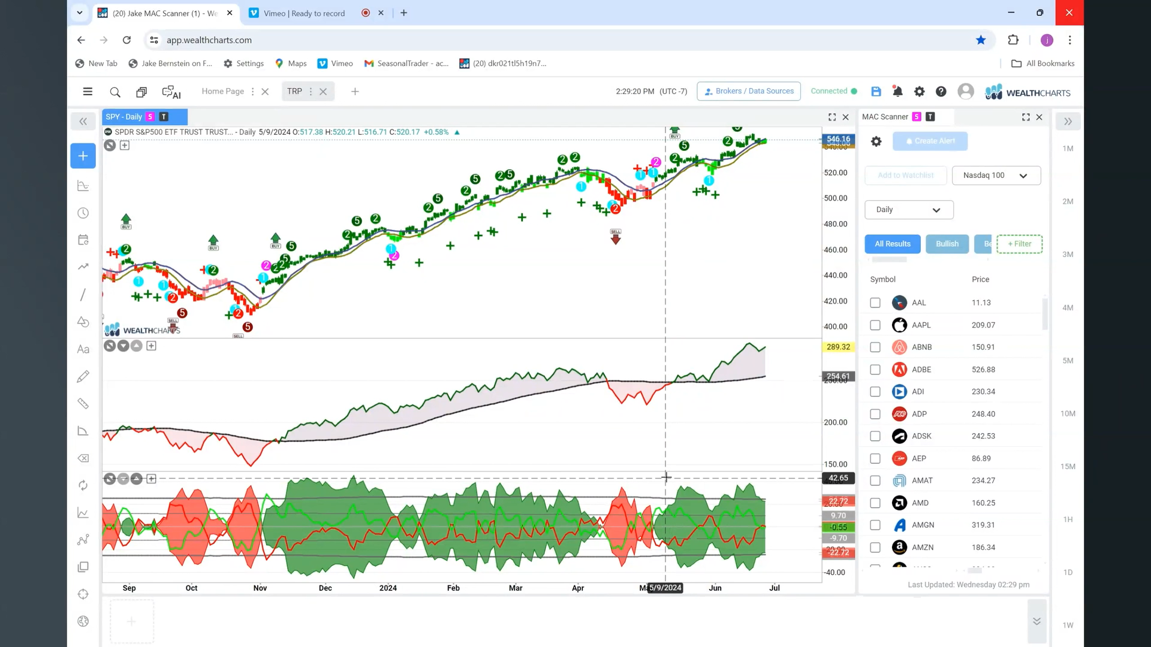
Task: Select the ruler measure tool
Action: click(83, 404)
